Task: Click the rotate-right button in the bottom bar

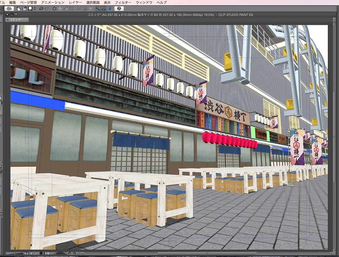Action: point(74,254)
